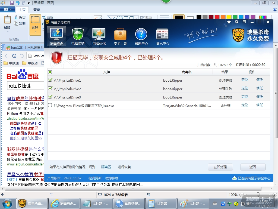
Task: Open the 资讯中心 news center
Action: coord(162,36)
